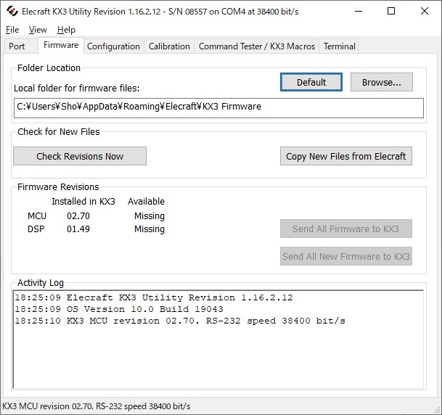Open the View menu
442x415 pixels.
[38, 30]
